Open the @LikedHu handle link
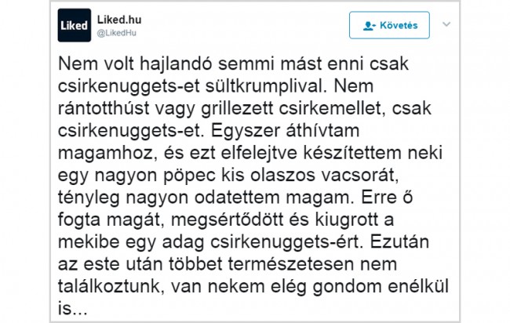 pos(116,33)
